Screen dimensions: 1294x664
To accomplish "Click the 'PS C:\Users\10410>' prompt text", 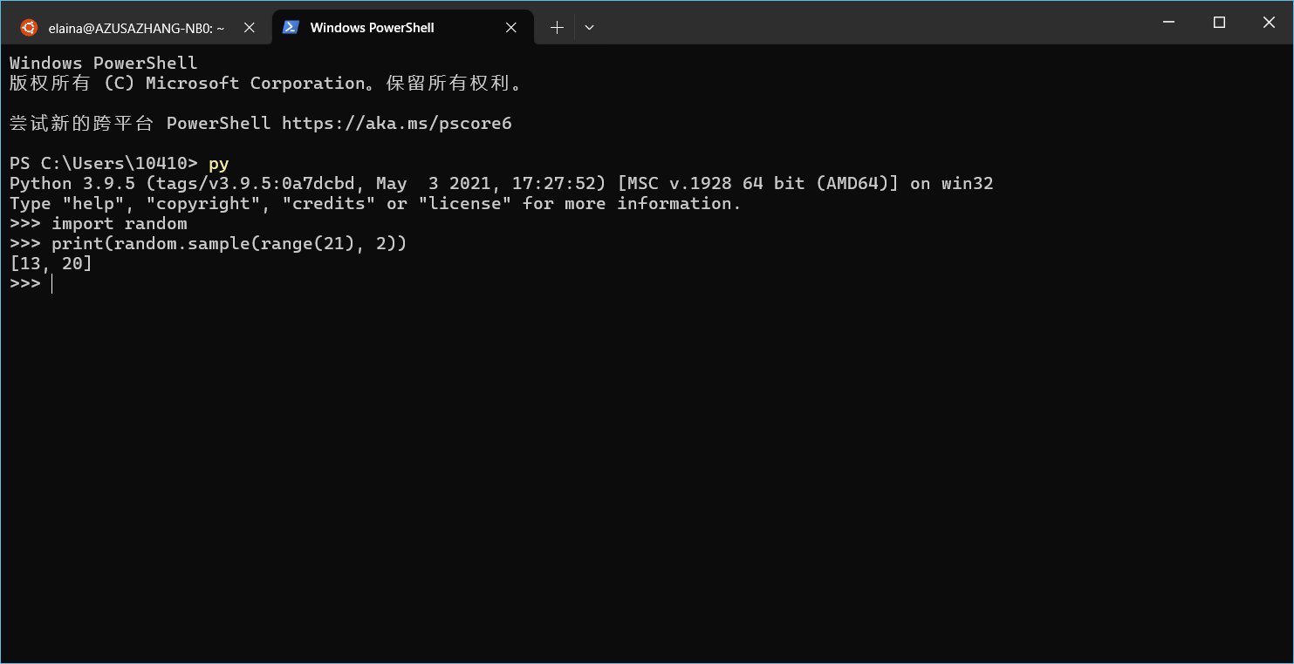I will coord(104,164).
